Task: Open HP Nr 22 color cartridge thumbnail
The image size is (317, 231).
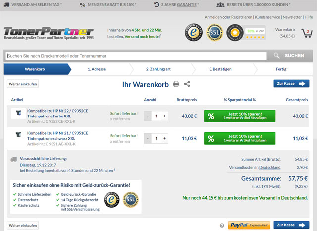Action: click(x=18, y=113)
